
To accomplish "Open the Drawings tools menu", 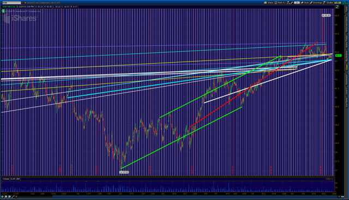I will (x=316, y=3).
